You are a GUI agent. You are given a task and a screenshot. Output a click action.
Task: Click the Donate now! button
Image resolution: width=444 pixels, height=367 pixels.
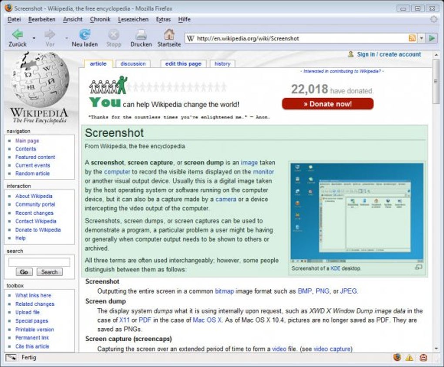coord(328,104)
